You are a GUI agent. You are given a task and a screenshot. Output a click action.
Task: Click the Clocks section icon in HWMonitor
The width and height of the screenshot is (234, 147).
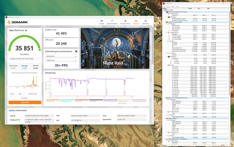point(169,65)
